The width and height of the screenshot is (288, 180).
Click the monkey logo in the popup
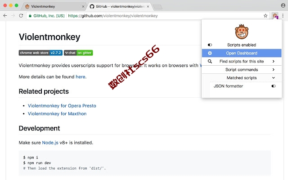pos(242,31)
